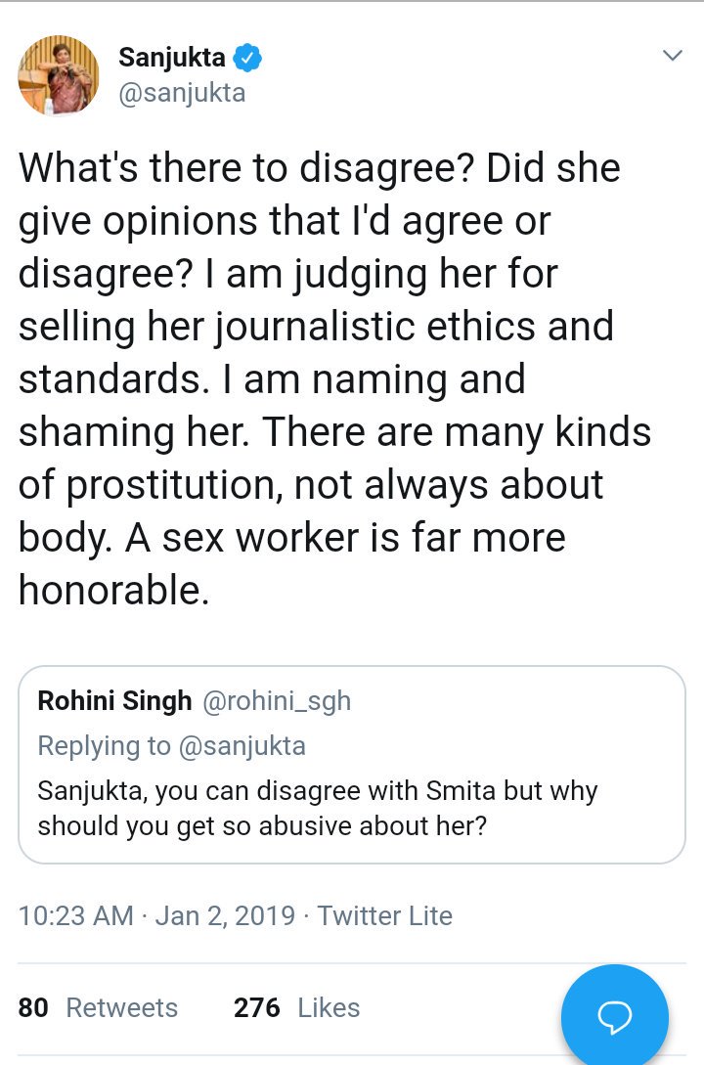This screenshot has height=1065, width=704.
Task: Open quoted tweet text about Smita
Action: pyautogui.click(x=318, y=789)
